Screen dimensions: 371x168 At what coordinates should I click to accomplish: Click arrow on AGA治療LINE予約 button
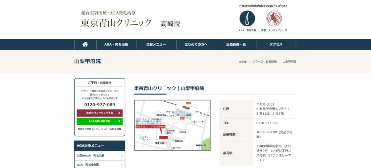(119, 121)
